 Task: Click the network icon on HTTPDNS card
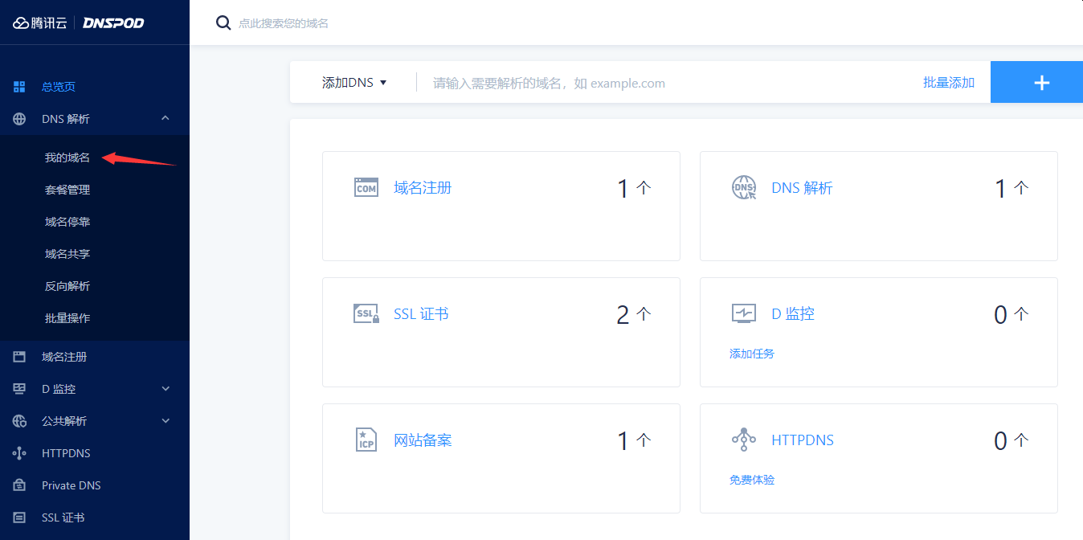744,440
